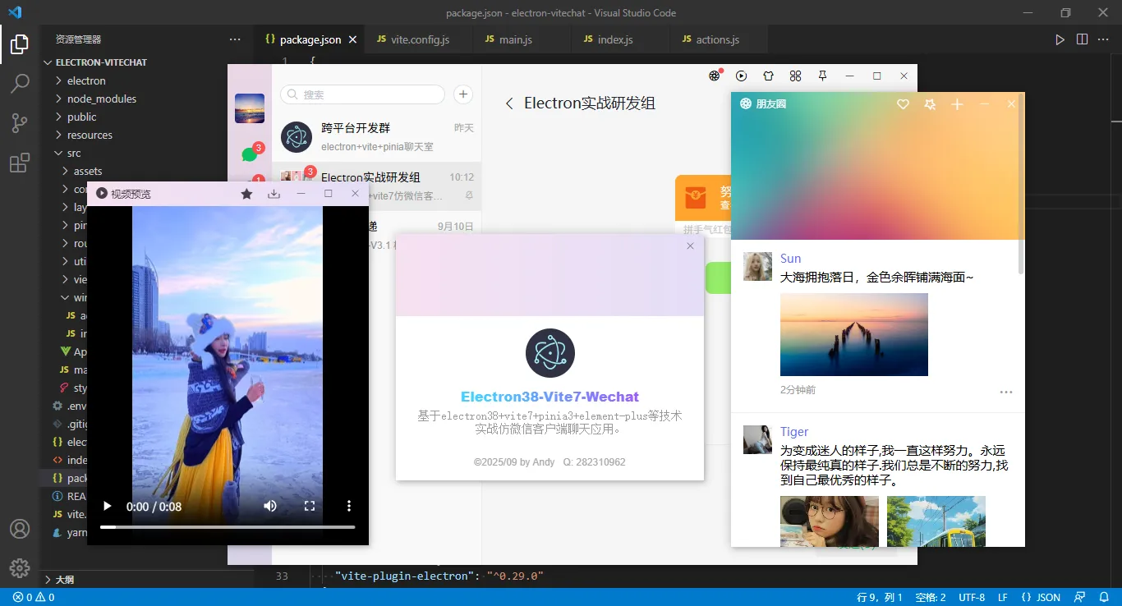Viewport: 1122px width, 606px height.
Task: Open the Manage gear in VS Code
Action: (20, 568)
